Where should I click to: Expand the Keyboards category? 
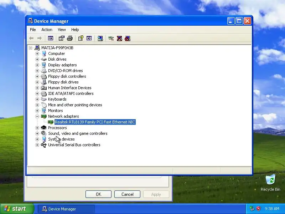37,99
